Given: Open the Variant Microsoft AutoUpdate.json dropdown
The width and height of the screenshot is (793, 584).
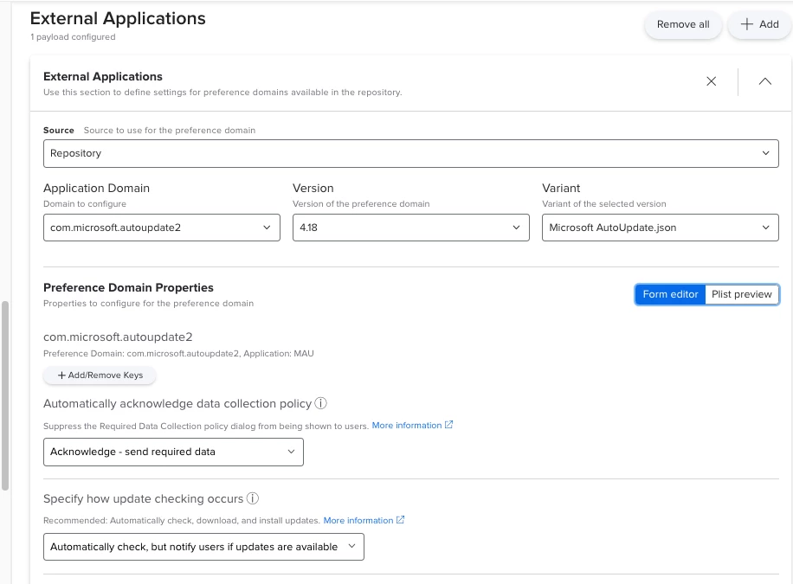Looking at the screenshot, I should (x=660, y=228).
